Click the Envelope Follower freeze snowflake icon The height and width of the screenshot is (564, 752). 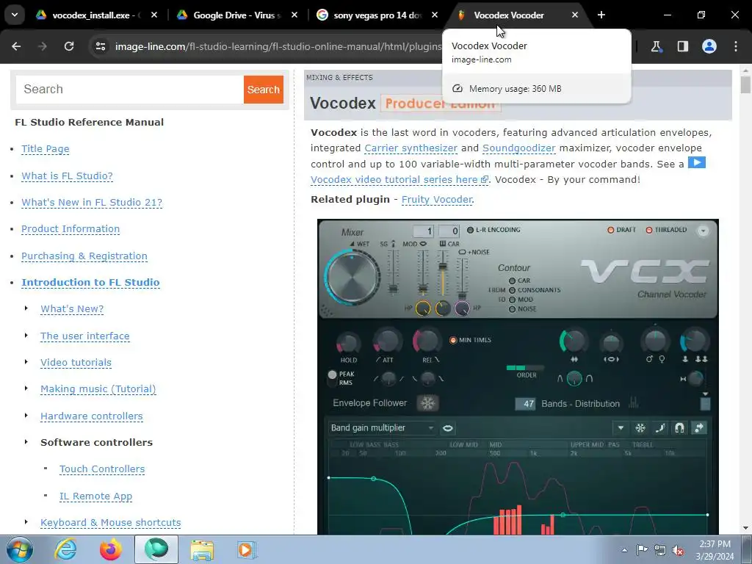(427, 403)
